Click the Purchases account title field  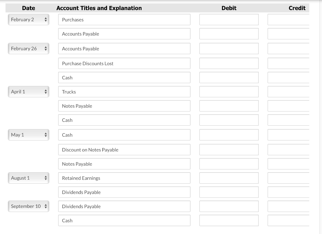point(124,20)
